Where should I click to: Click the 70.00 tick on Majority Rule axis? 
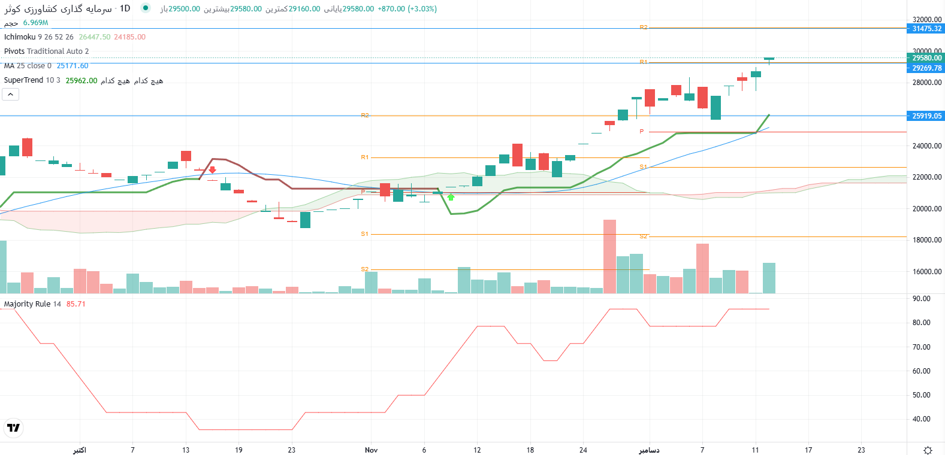pyautogui.click(x=922, y=347)
